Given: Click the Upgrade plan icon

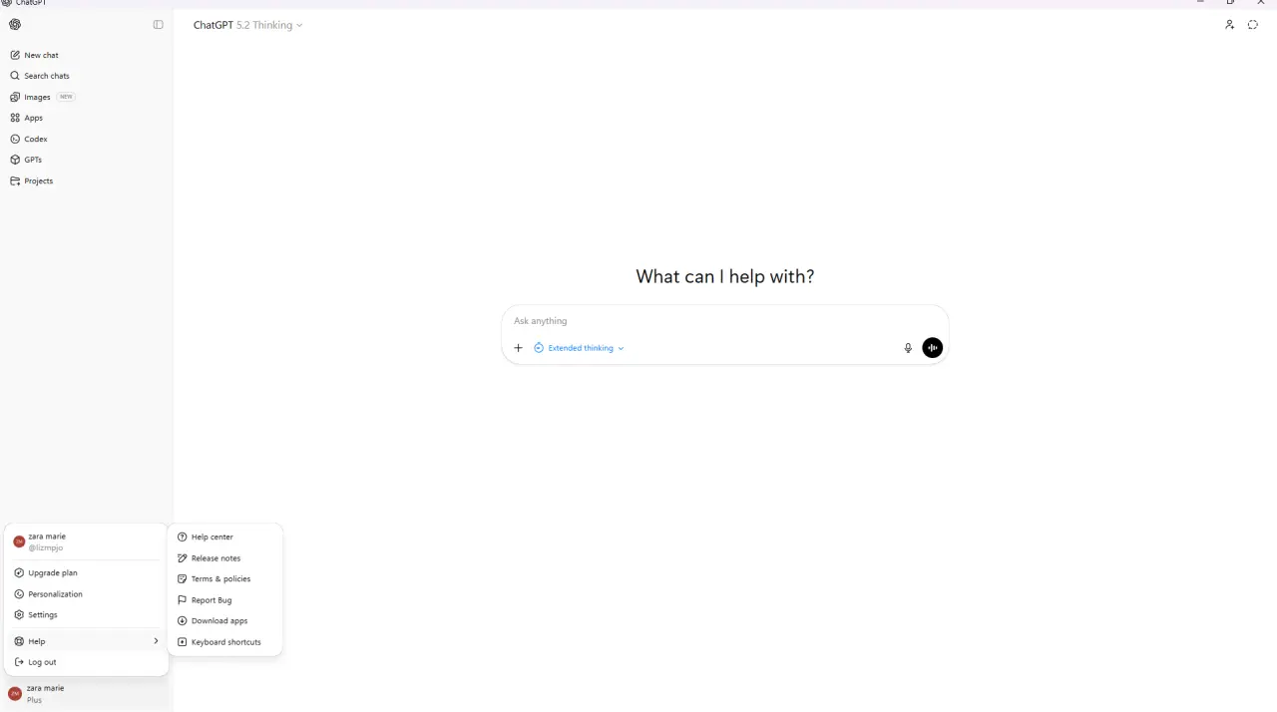Looking at the screenshot, I should (x=19, y=573).
